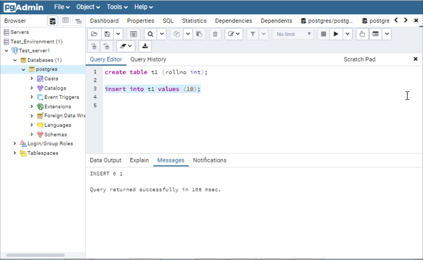Screen dimensions: 423x260
Task: Expand the Login/Group Roles node
Action: tap(15, 144)
